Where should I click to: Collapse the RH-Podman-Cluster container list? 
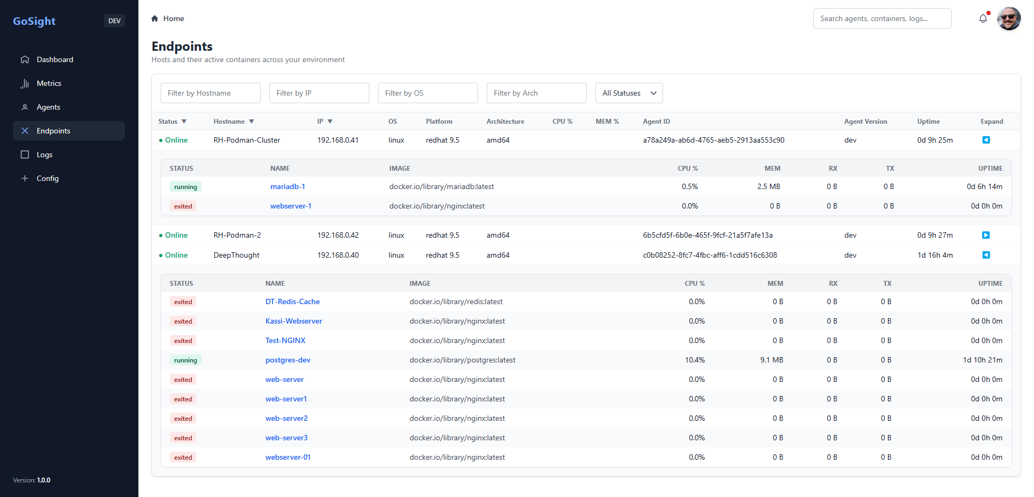point(986,140)
